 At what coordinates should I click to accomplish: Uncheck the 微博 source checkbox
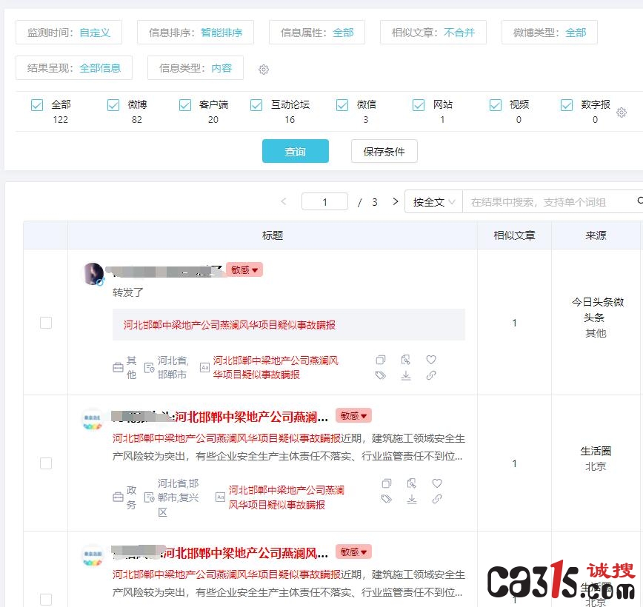(113, 105)
